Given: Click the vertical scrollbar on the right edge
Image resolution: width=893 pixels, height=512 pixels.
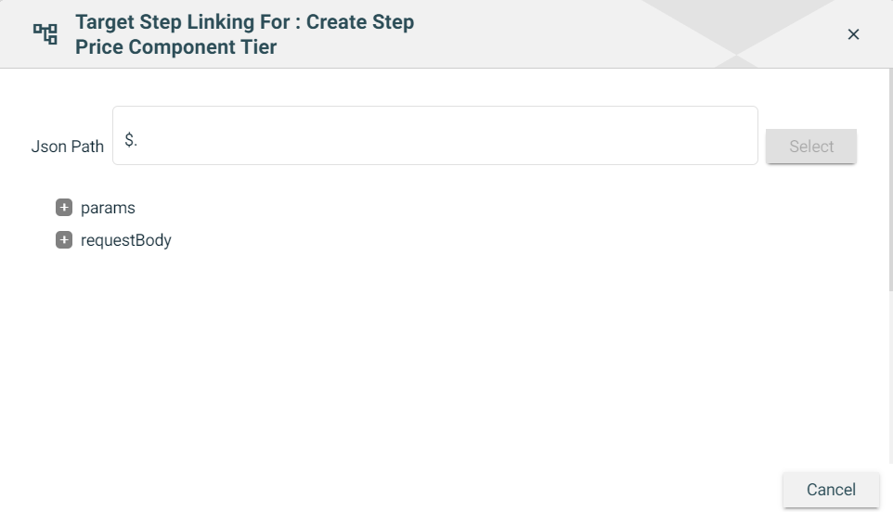Looking at the screenshot, I should (x=889, y=186).
